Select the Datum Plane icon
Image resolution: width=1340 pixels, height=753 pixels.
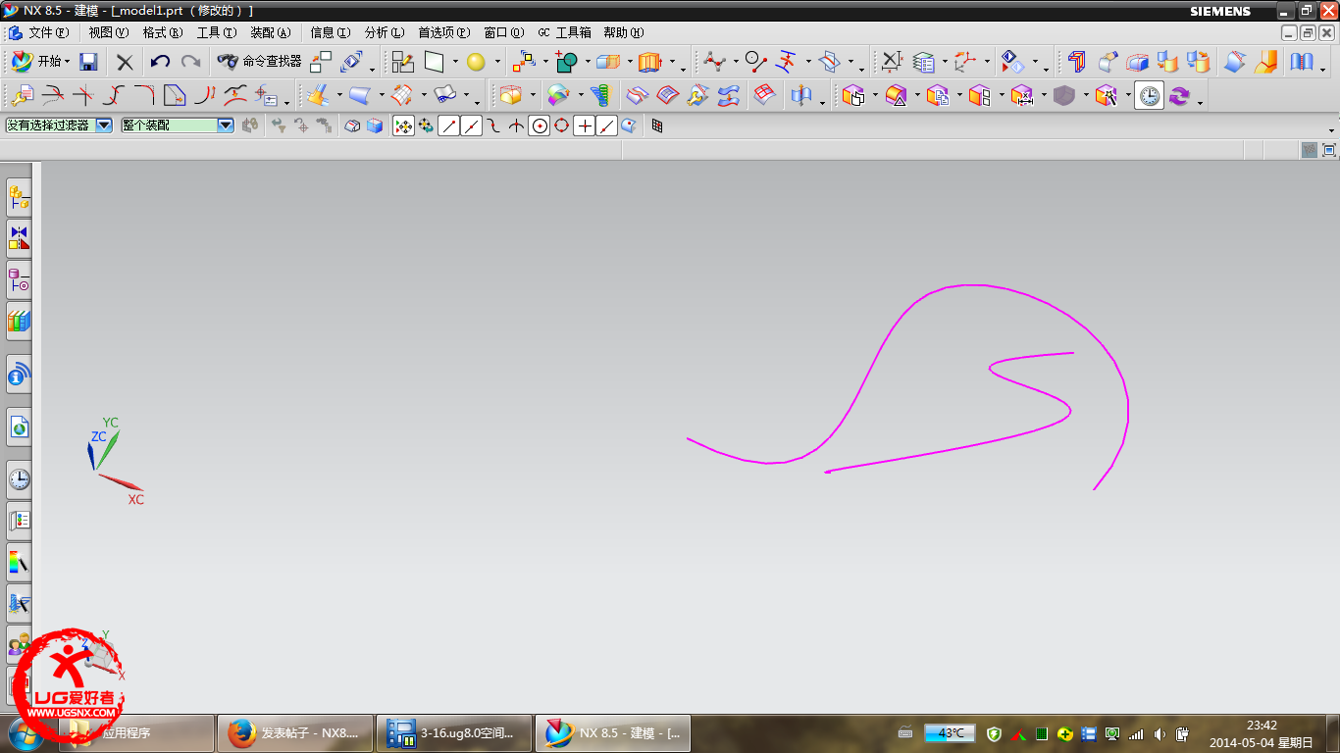coord(435,62)
